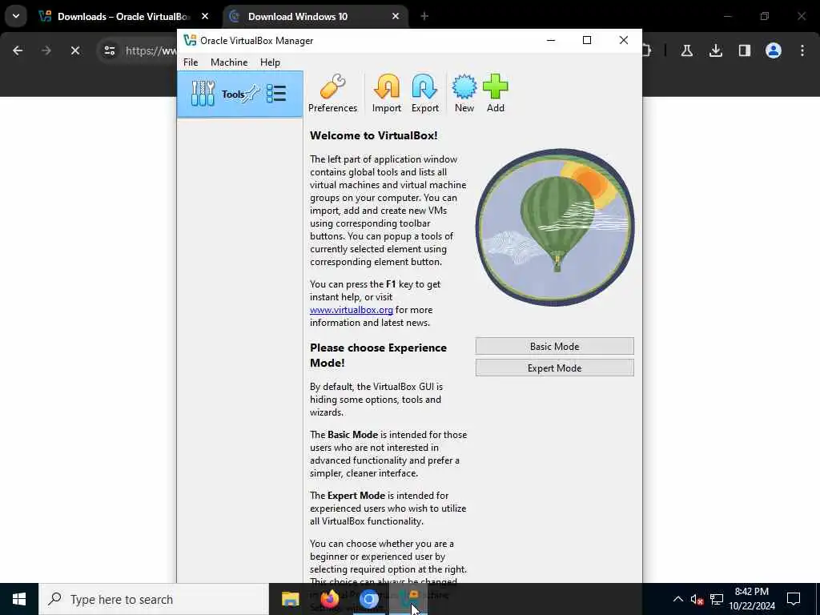The height and width of the screenshot is (615, 820).
Task: Open browser downloads
Action: 716,50
